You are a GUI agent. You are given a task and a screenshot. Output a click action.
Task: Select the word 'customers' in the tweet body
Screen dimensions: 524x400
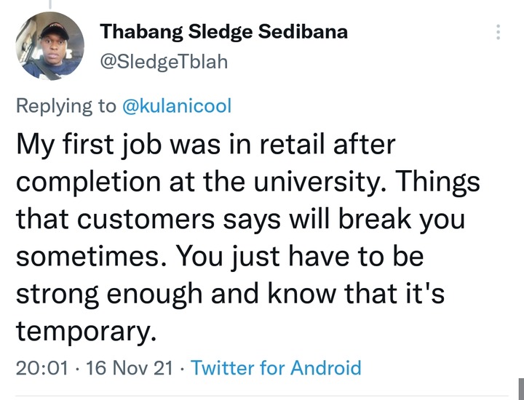point(146,219)
